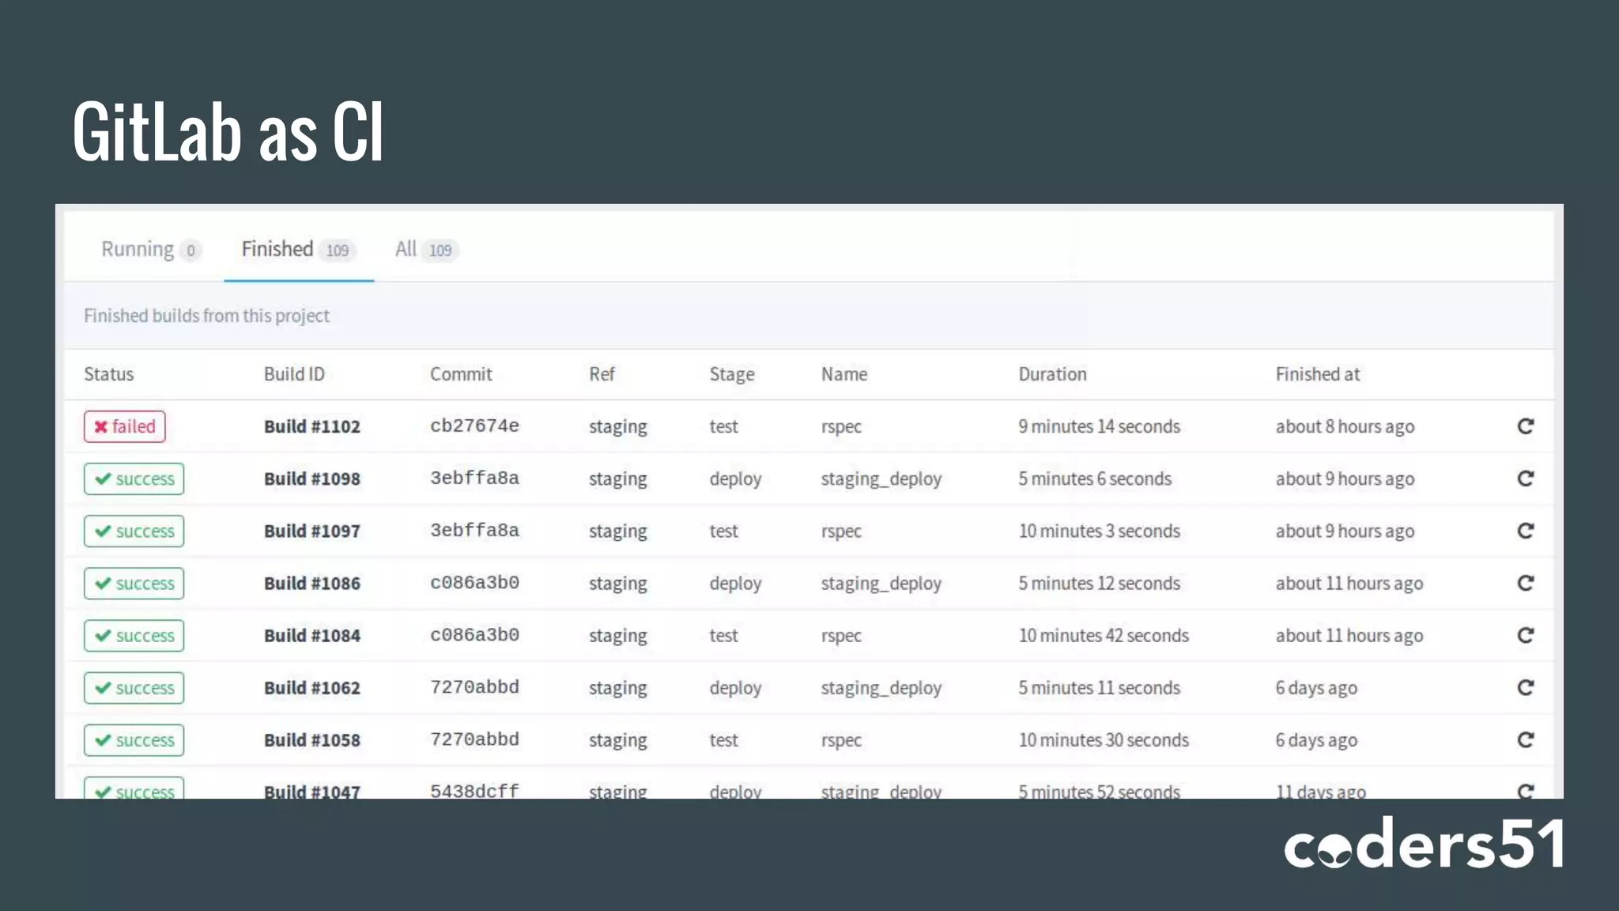Click 'about 8 hours ago' timestamp

coord(1345,427)
